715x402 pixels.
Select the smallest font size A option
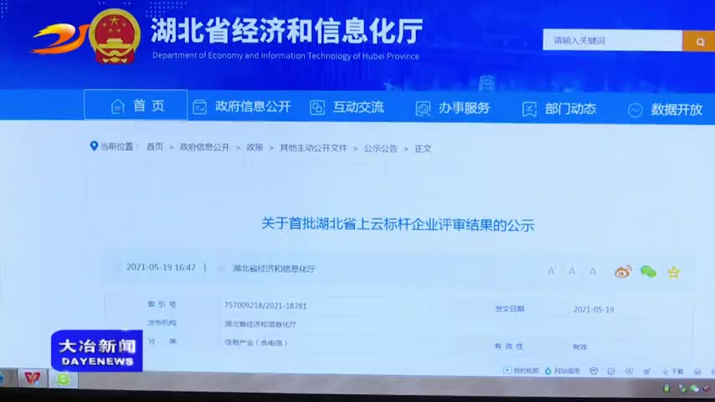[593, 271]
